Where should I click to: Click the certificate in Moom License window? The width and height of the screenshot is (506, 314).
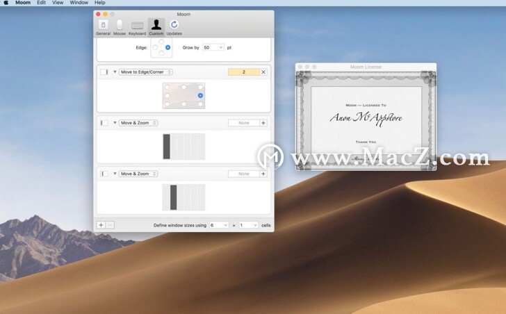point(366,121)
